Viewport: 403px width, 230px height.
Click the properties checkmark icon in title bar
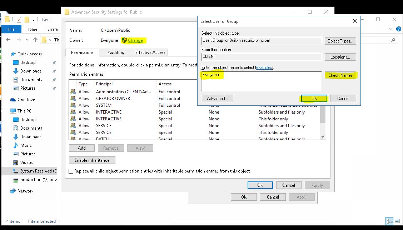(19, 20)
